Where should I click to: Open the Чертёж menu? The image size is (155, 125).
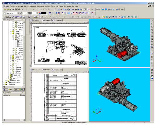click(26, 6)
